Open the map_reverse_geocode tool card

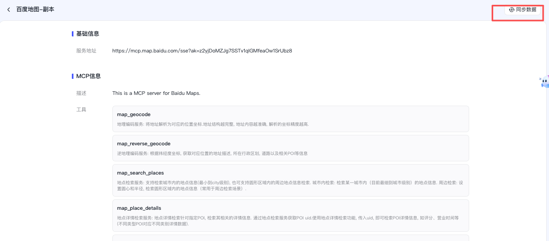click(291, 148)
